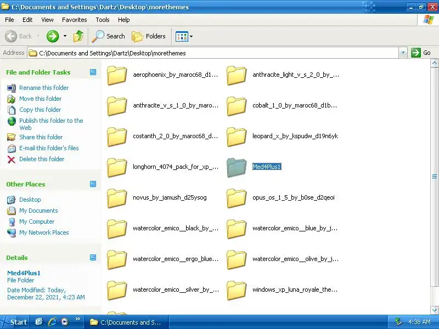Click in the Address bar path field
This screenshot has height=329, width=439.
pos(213,53)
